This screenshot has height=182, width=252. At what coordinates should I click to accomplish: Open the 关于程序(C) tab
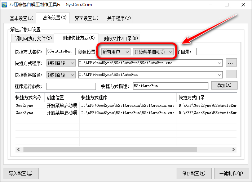(117, 18)
